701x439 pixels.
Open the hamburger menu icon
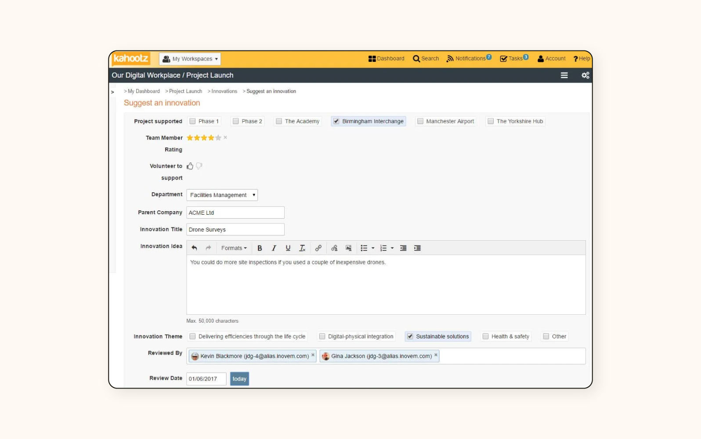coord(564,76)
